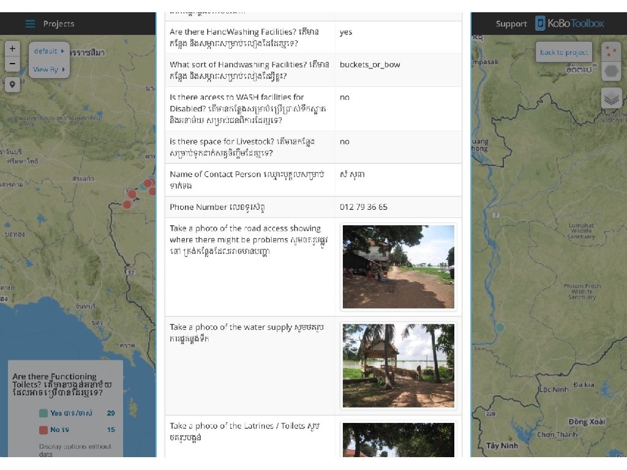Viewport: 627px width, 470px height.
Task: Click the WASH facilities for Disabled question
Action: tap(248, 109)
